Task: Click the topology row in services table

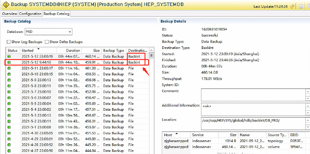Action: [x=236, y=141]
